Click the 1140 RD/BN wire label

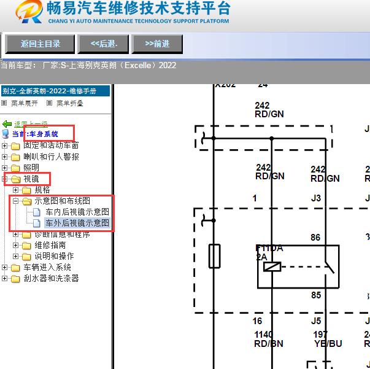[269, 339]
